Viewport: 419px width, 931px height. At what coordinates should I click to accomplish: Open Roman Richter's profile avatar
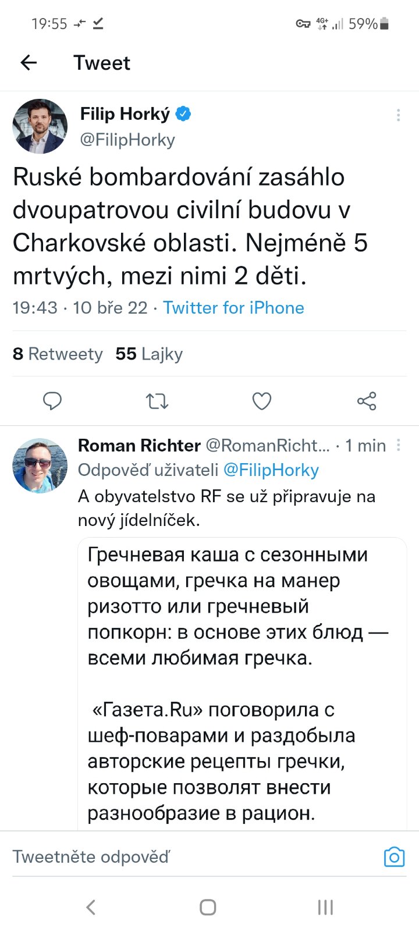pyautogui.click(x=40, y=465)
